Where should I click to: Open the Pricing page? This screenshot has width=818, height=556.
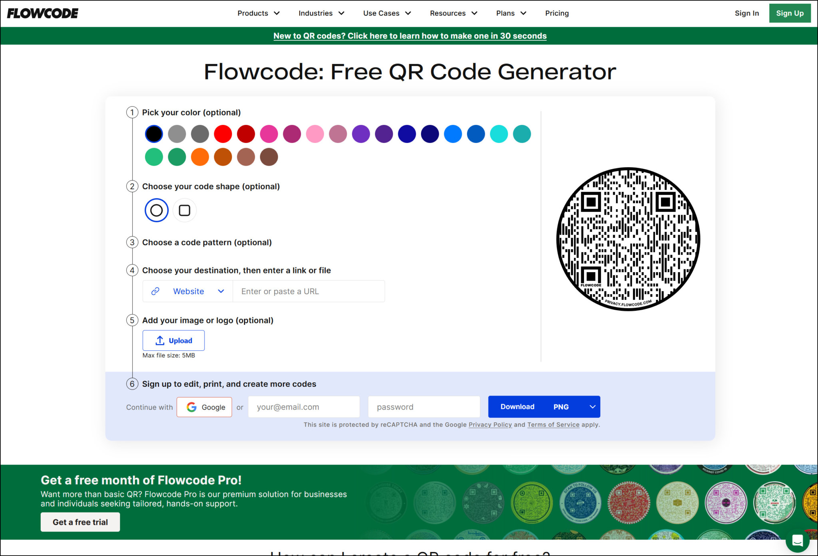[x=557, y=13]
